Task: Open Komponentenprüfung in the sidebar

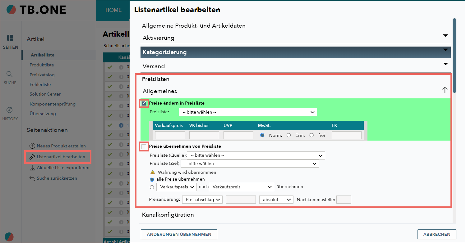Action: pyautogui.click(x=53, y=104)
